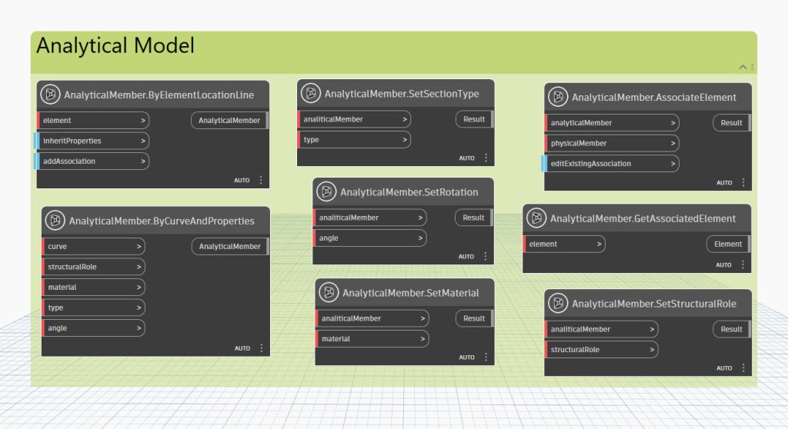Image resolution: width=788 pixels, height=429 pixels.
Task: Select analyticalMember input in AssociateElement node
Action: (x=612, y=122)
